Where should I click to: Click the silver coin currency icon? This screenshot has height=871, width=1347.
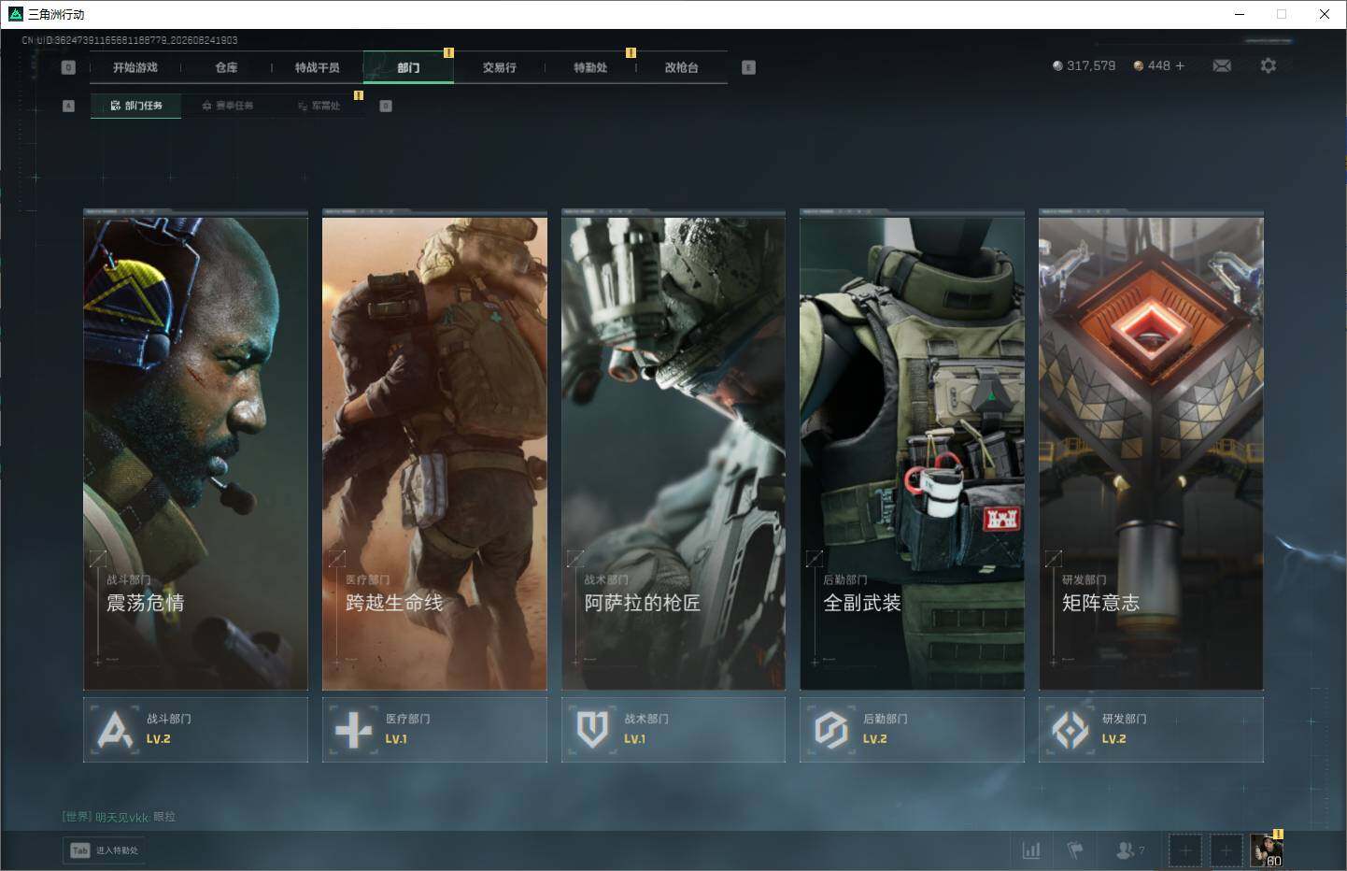[x=1057, y=65]
